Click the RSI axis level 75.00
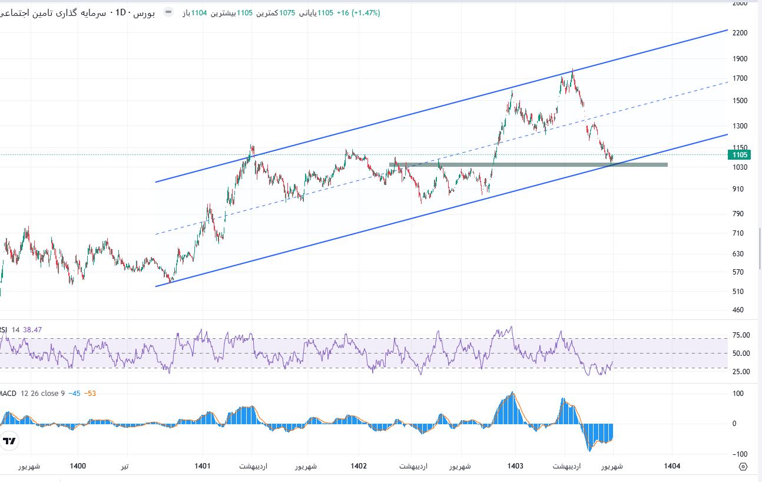 (x=740, y=335)
